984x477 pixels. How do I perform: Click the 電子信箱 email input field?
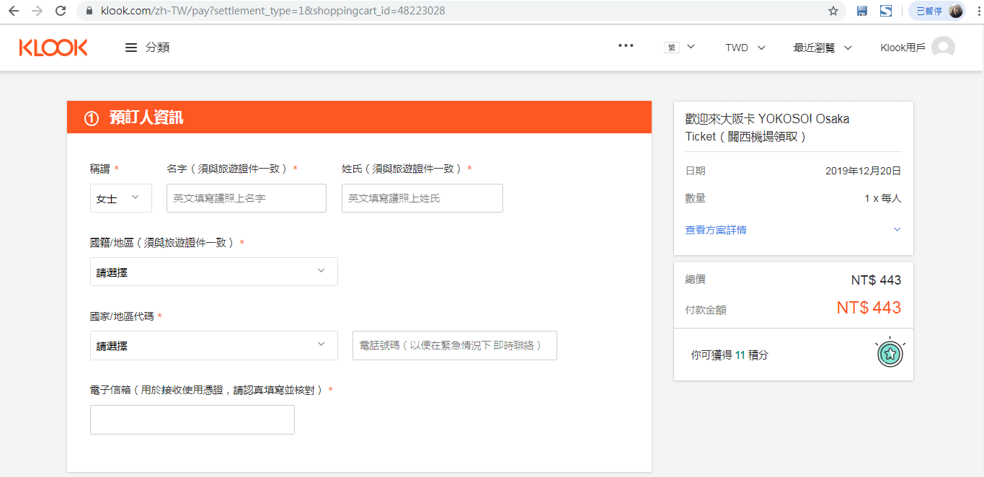192,419
